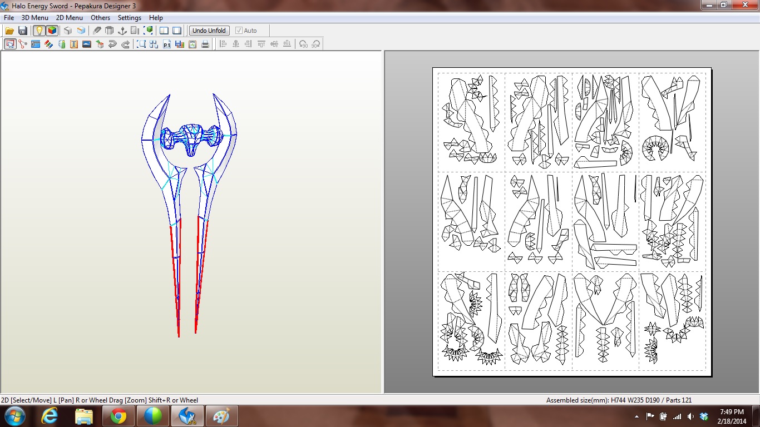Toggle the light bulb lighting button
Viewport: 760px width, 427px height.
pyautogui.click(x=39, y=31)
